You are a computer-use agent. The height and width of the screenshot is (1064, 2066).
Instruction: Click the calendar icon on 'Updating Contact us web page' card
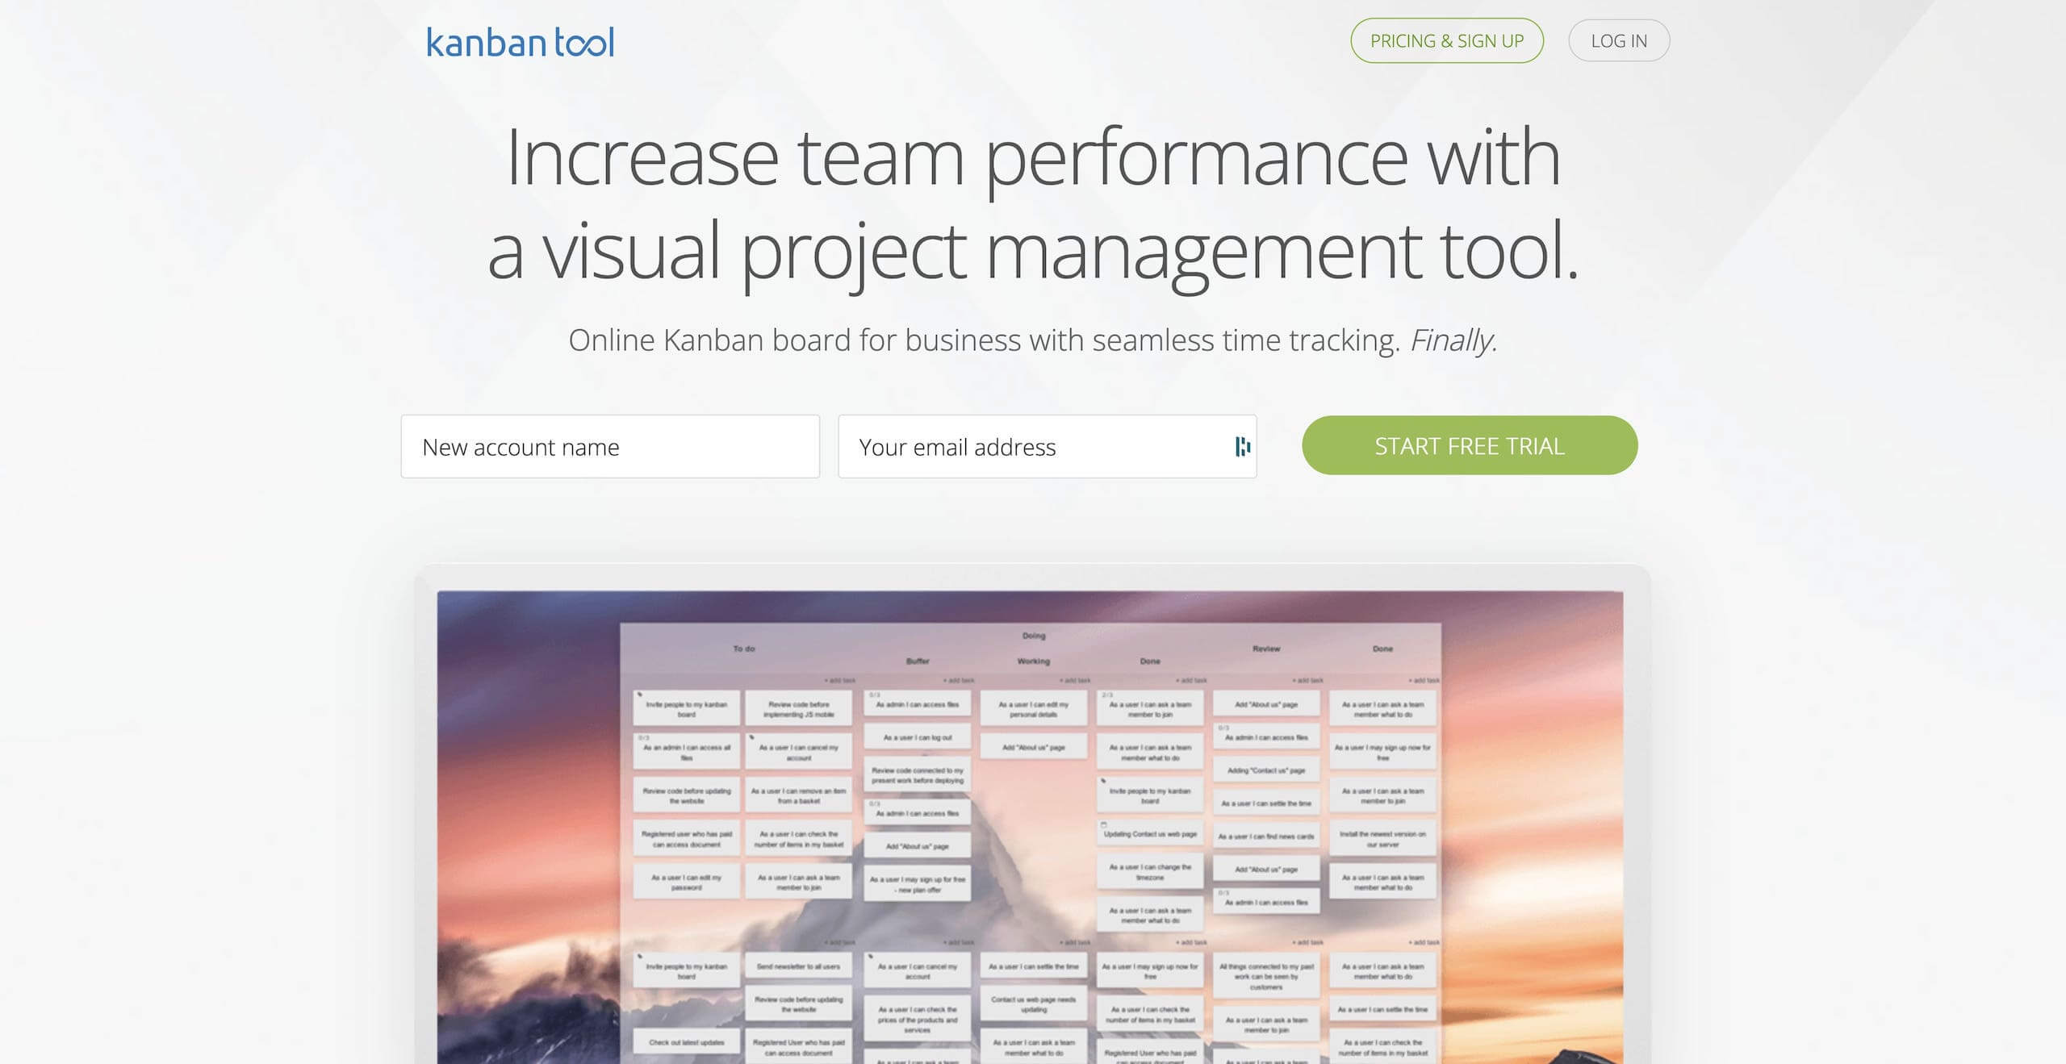(x=1104, y=824)
